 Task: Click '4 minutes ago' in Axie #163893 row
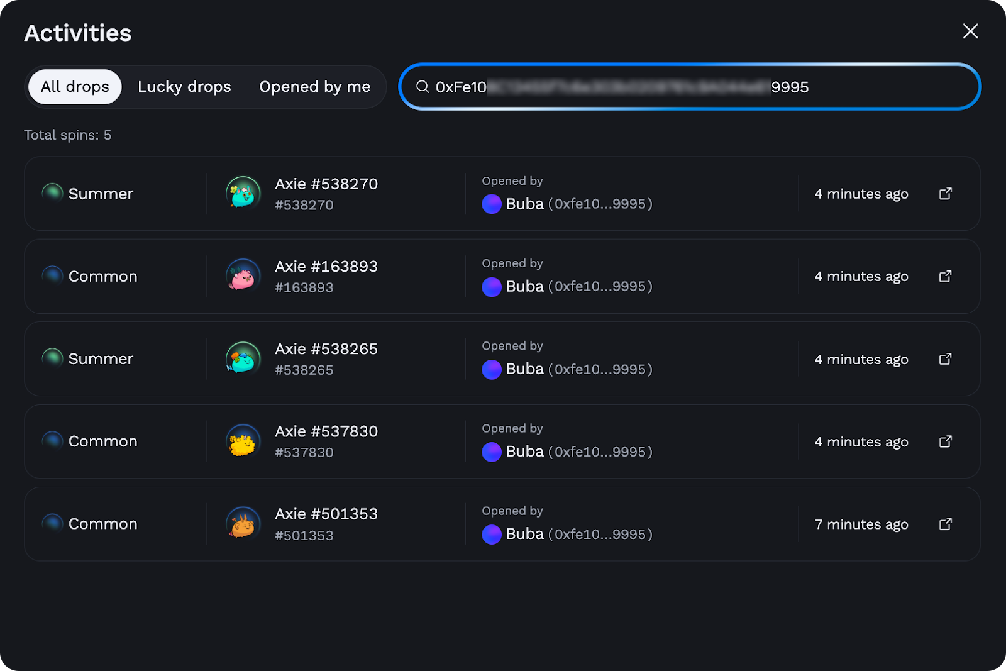tap(861, 276)
